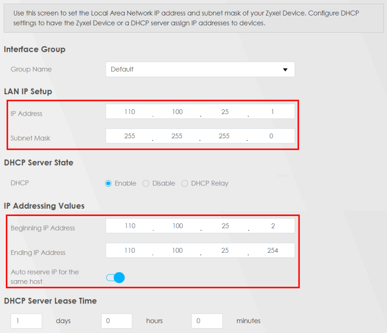Select the DHCP Disable radio button
The height and width of the screenshot is (333, 387).
tap(146, 183)
